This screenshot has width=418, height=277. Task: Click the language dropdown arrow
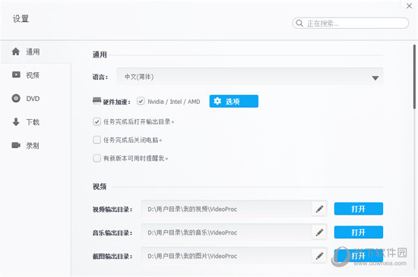pyautogui.click(x=375, y=78)
